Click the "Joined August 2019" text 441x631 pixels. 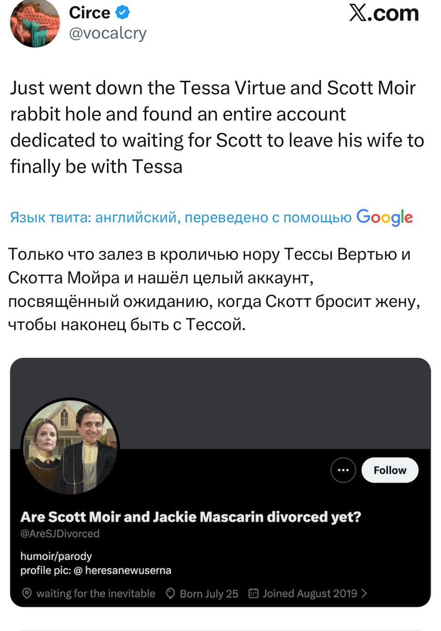point(310,594)
